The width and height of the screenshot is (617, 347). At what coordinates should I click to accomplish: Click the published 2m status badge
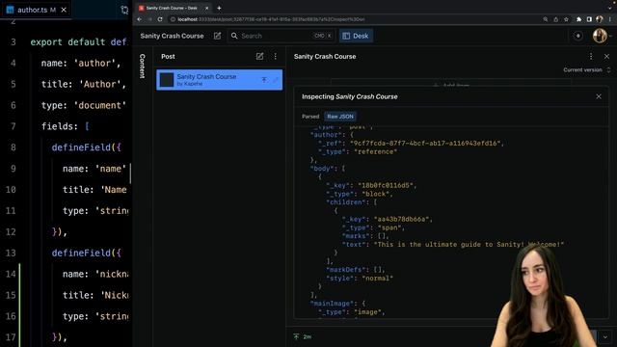pos(302,336)
